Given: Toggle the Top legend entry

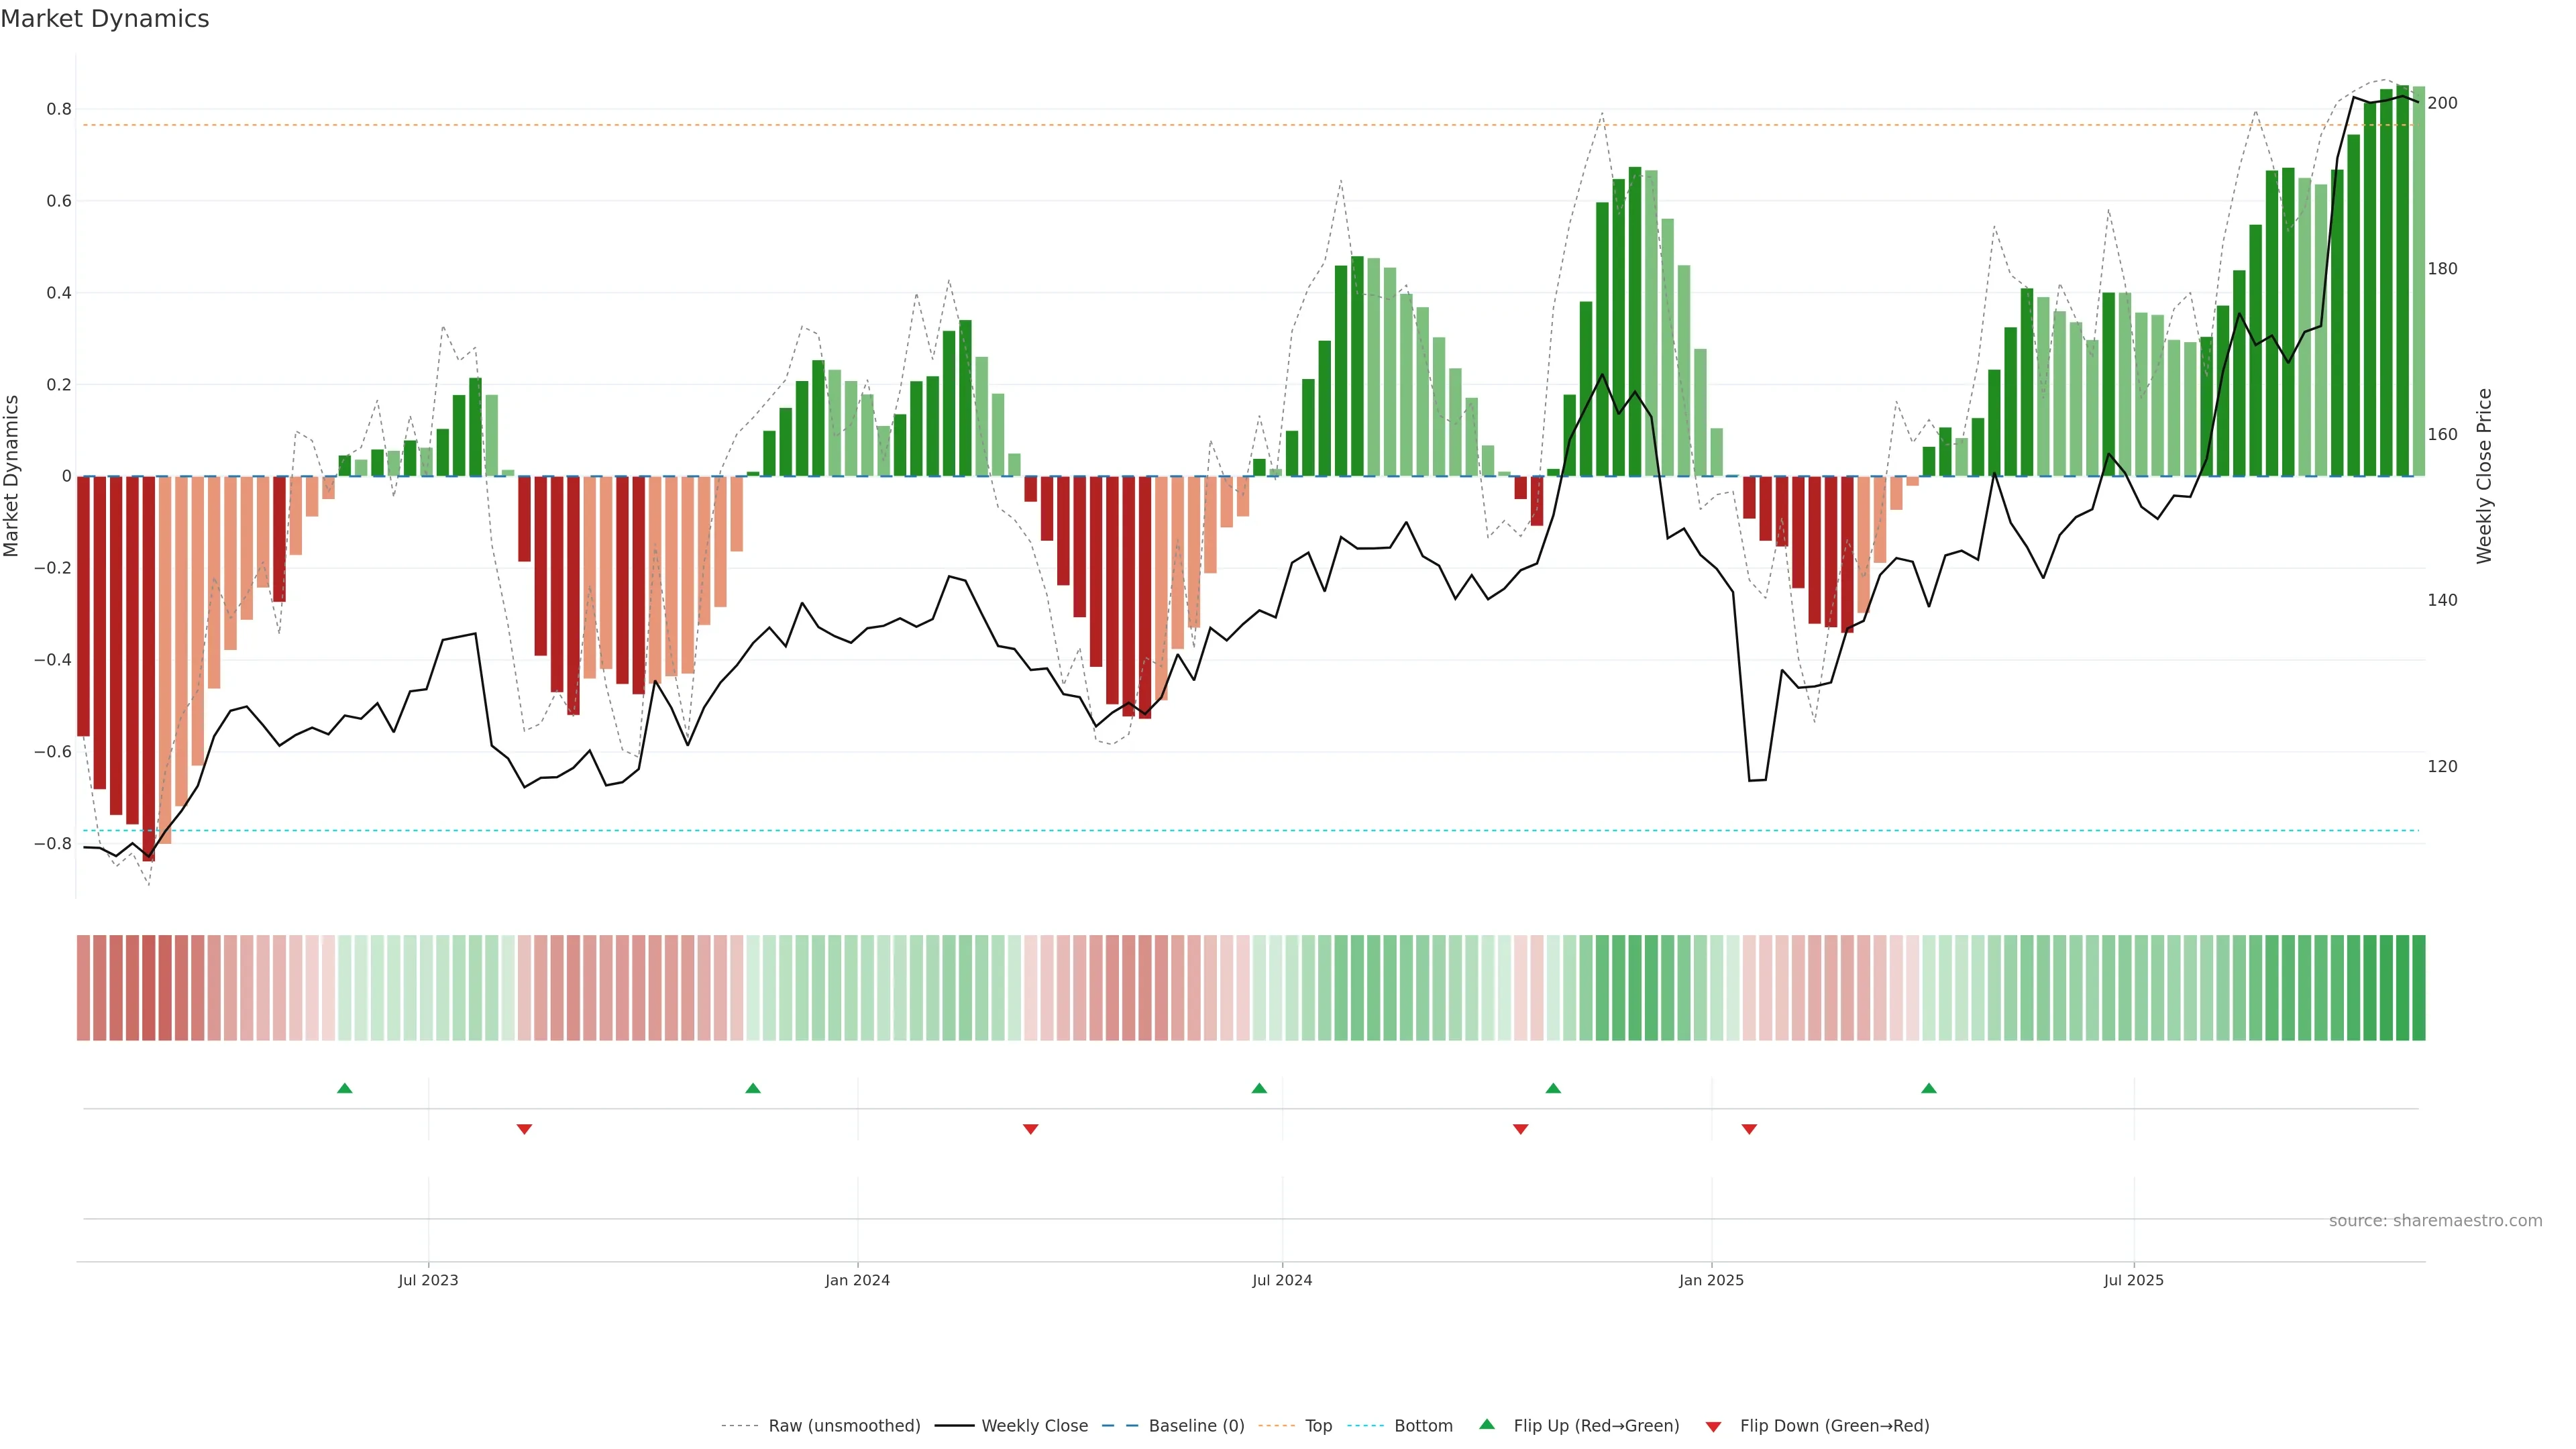Looking at the screenshot, I should click(1318, 1426).
